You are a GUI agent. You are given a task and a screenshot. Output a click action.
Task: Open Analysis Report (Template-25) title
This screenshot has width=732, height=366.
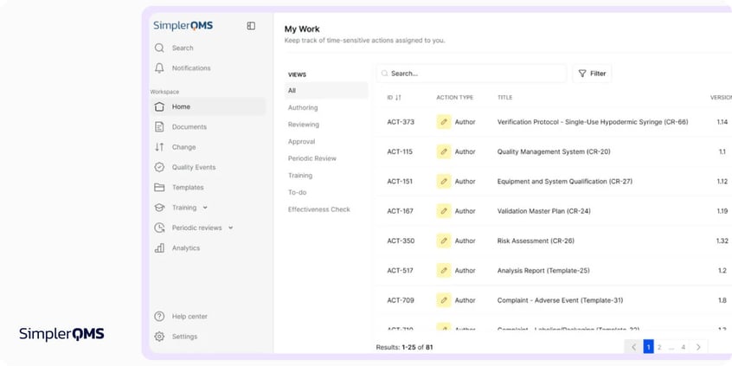pos(543,270)
